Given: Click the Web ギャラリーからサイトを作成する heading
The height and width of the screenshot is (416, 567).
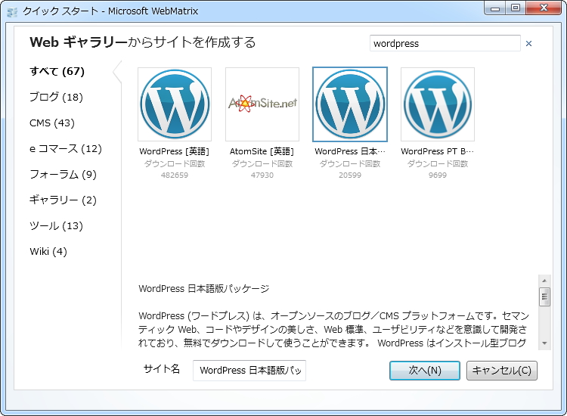Looking at the screenshot, I should [142, 42].
